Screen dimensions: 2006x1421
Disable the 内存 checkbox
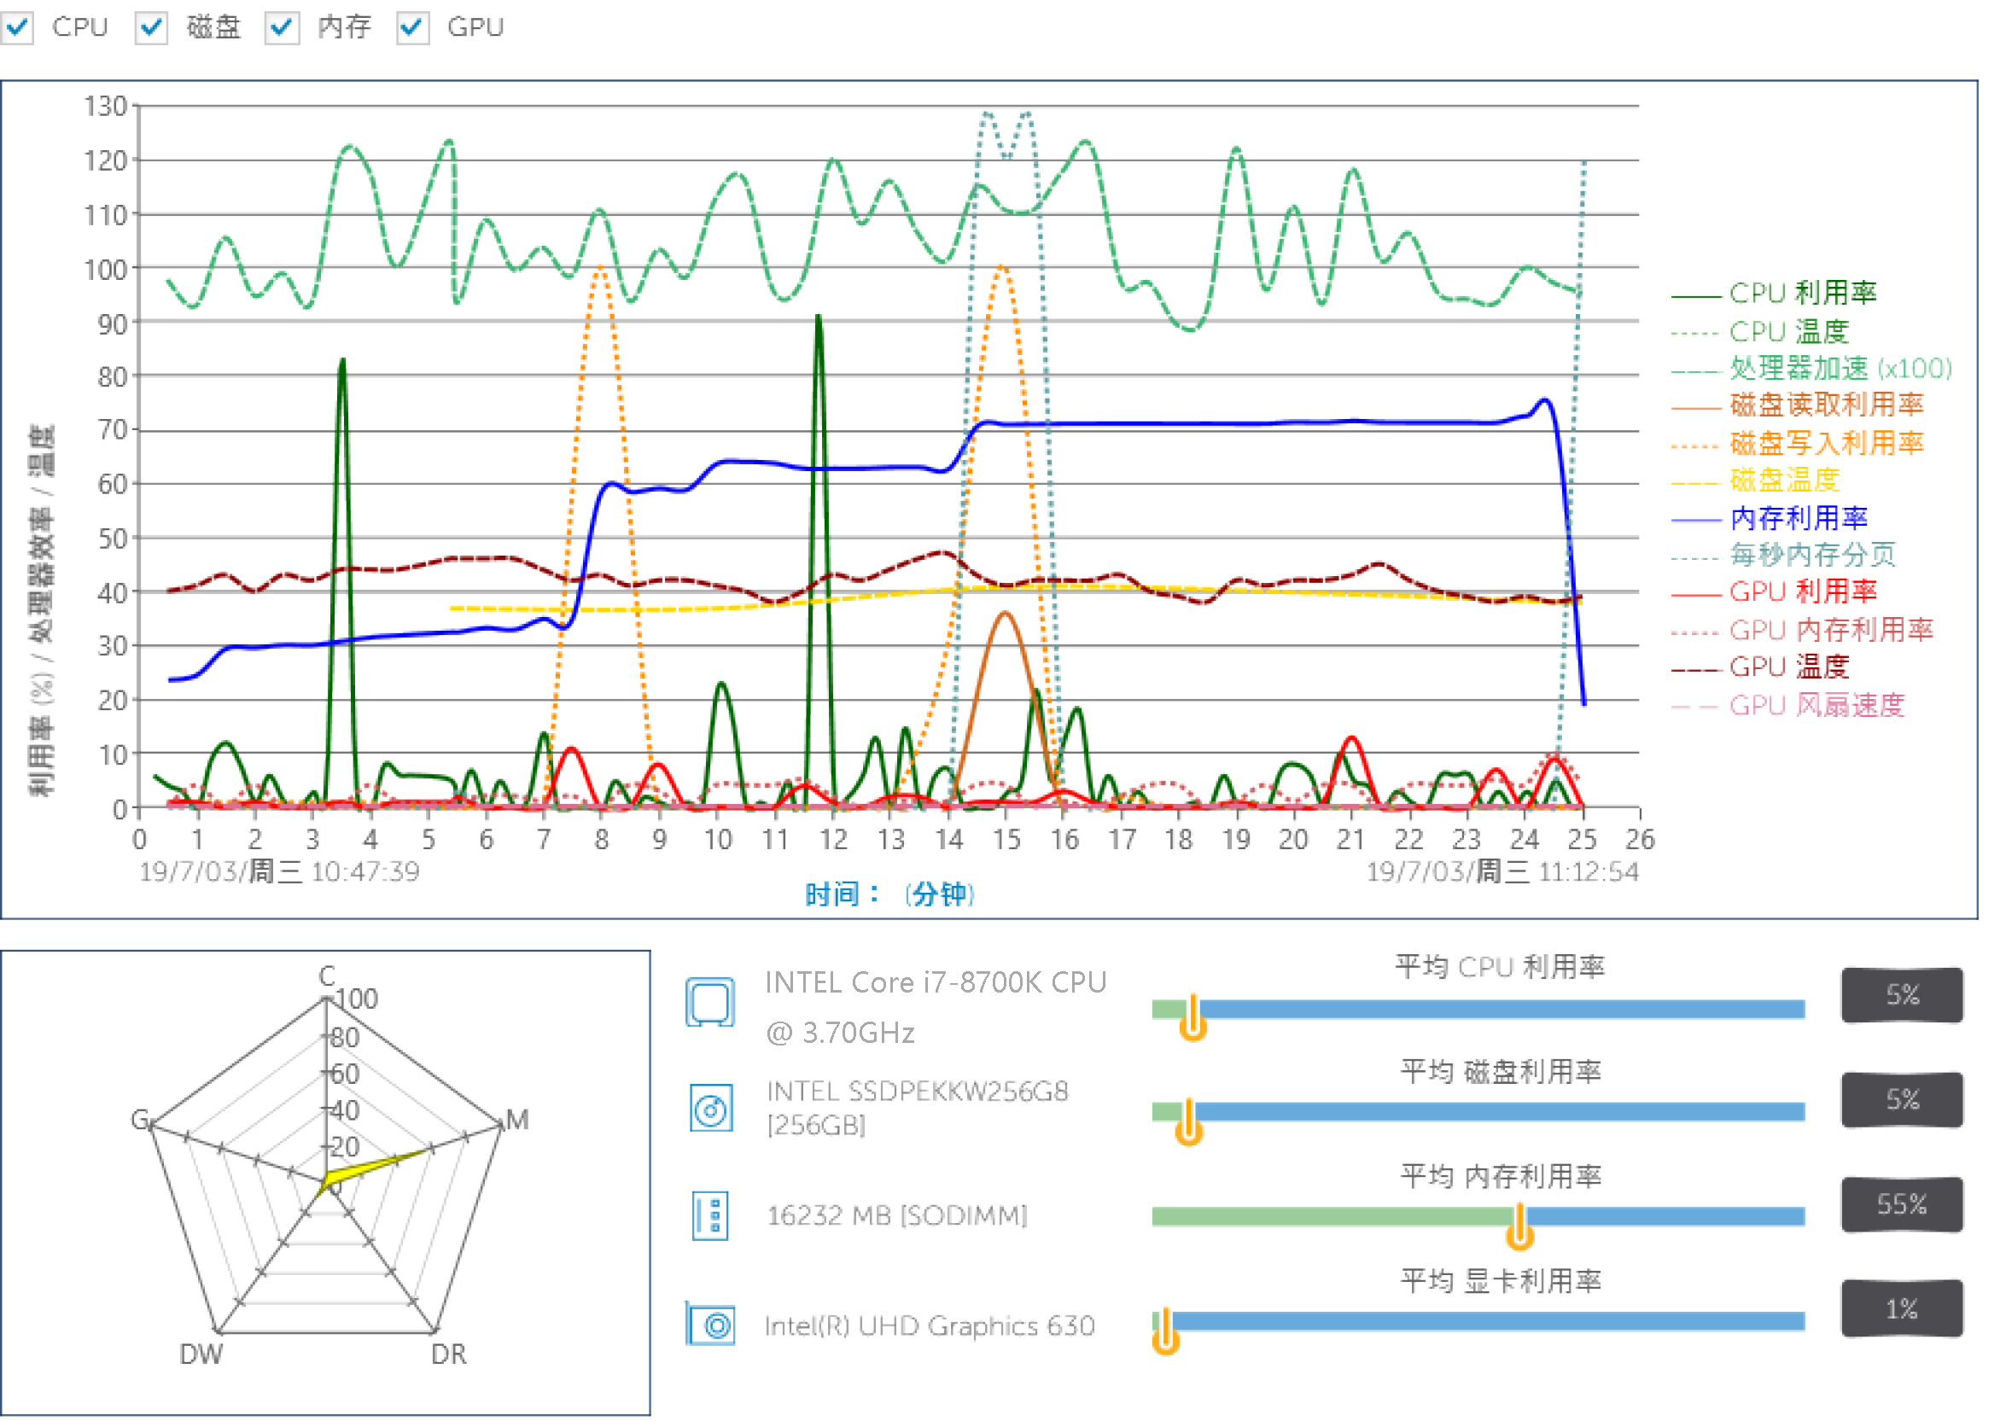pos(282,27)
